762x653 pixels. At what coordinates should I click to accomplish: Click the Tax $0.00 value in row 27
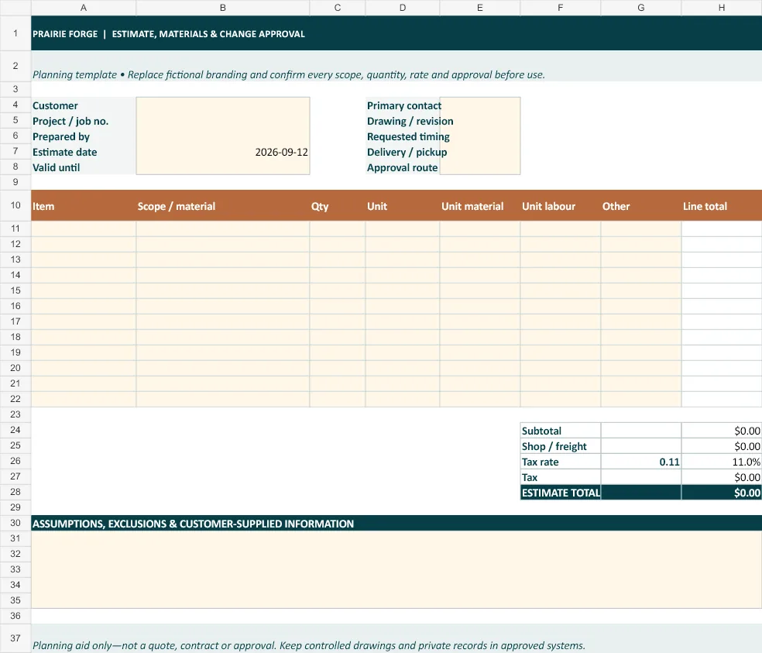722,477
